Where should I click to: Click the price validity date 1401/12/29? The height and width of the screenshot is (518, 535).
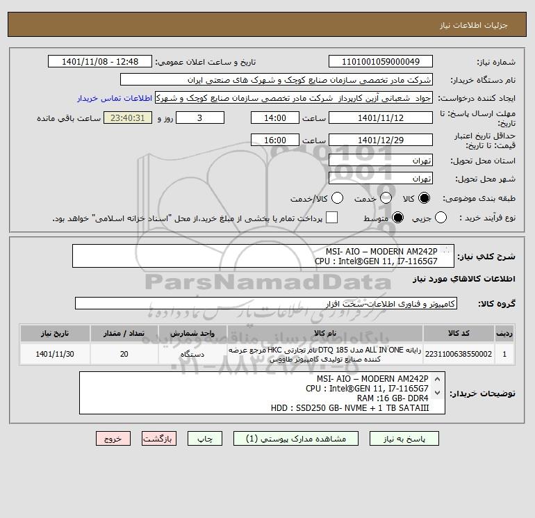tap(381, 140)
